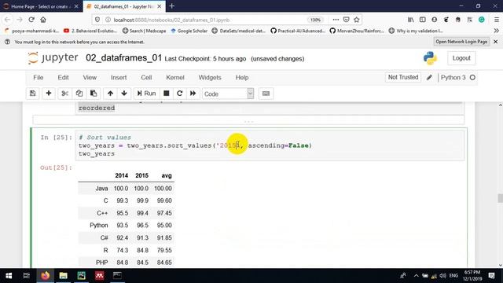The height and width of the screenshot is (283, 503).
Task: Switch to 02_dataframes_01 browser tab
Action: coord(123,6)
